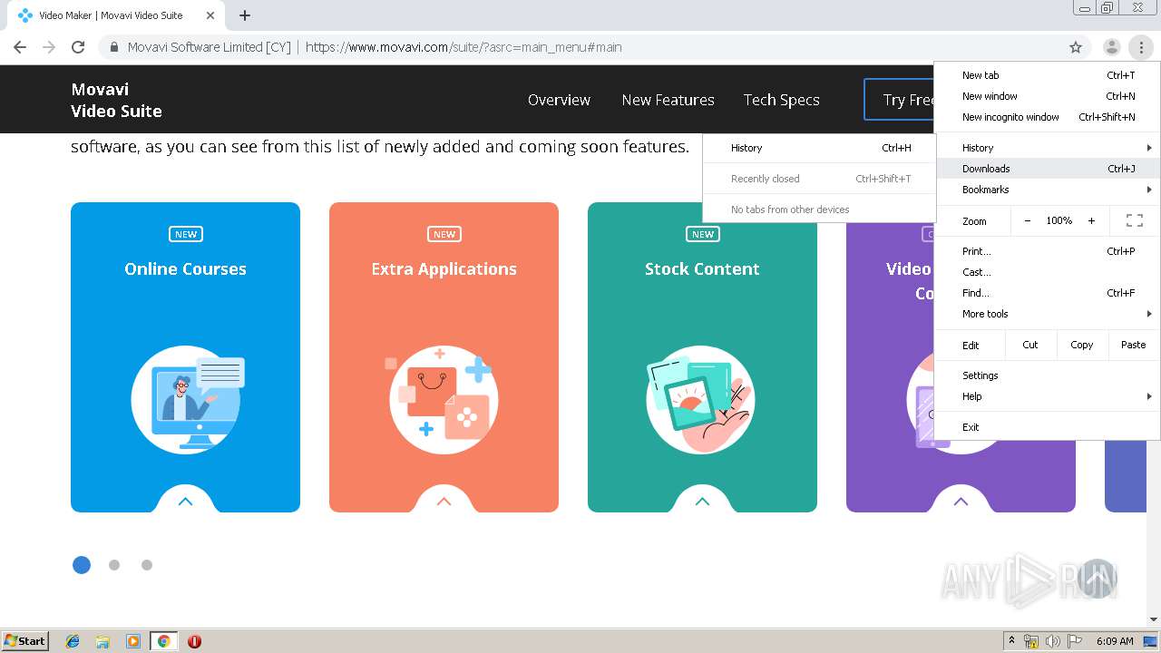Bookmark this page with the star icon

[1076, 47]
